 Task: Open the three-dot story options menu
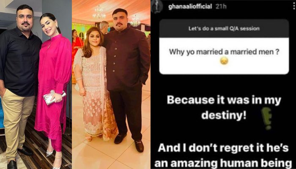point(294,7)
